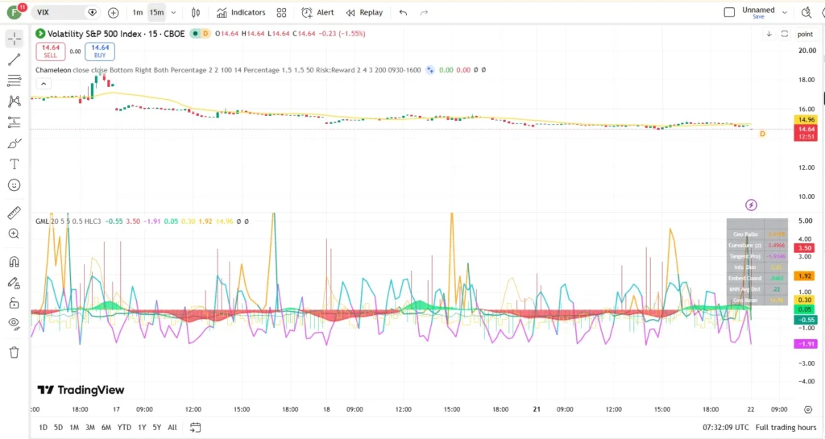Select the 5D date range
Screen dimensions: 825x439
58,428
